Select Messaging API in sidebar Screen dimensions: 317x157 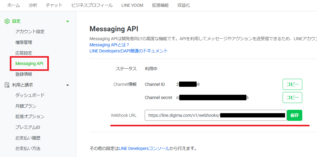pos(29,63)
